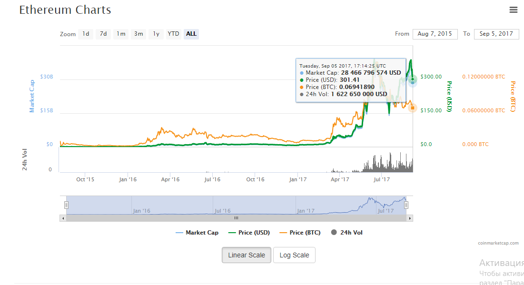Switch chart to Log Scale
This screenshot has height=285, width=524.
(x=294, y=255)
